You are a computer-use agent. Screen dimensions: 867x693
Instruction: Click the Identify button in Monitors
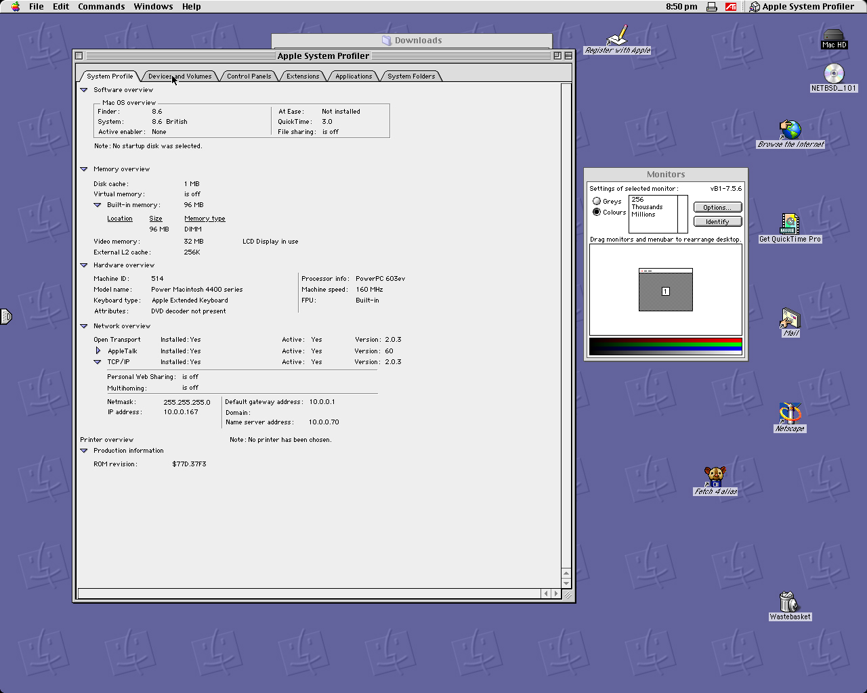(717, 221)
